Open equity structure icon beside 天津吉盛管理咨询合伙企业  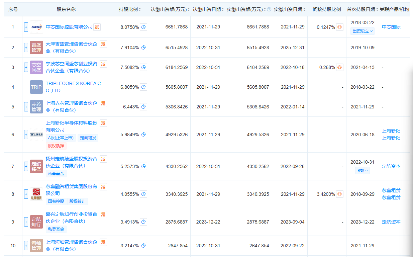pyautogui.click(x=103, y=44)
